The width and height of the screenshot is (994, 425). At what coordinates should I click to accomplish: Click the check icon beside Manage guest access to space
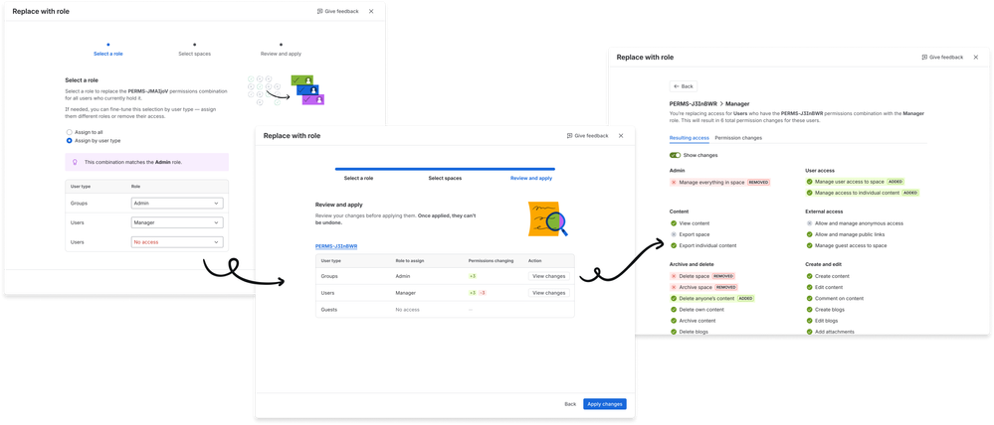pyautogui.click(x=810, y=245)
